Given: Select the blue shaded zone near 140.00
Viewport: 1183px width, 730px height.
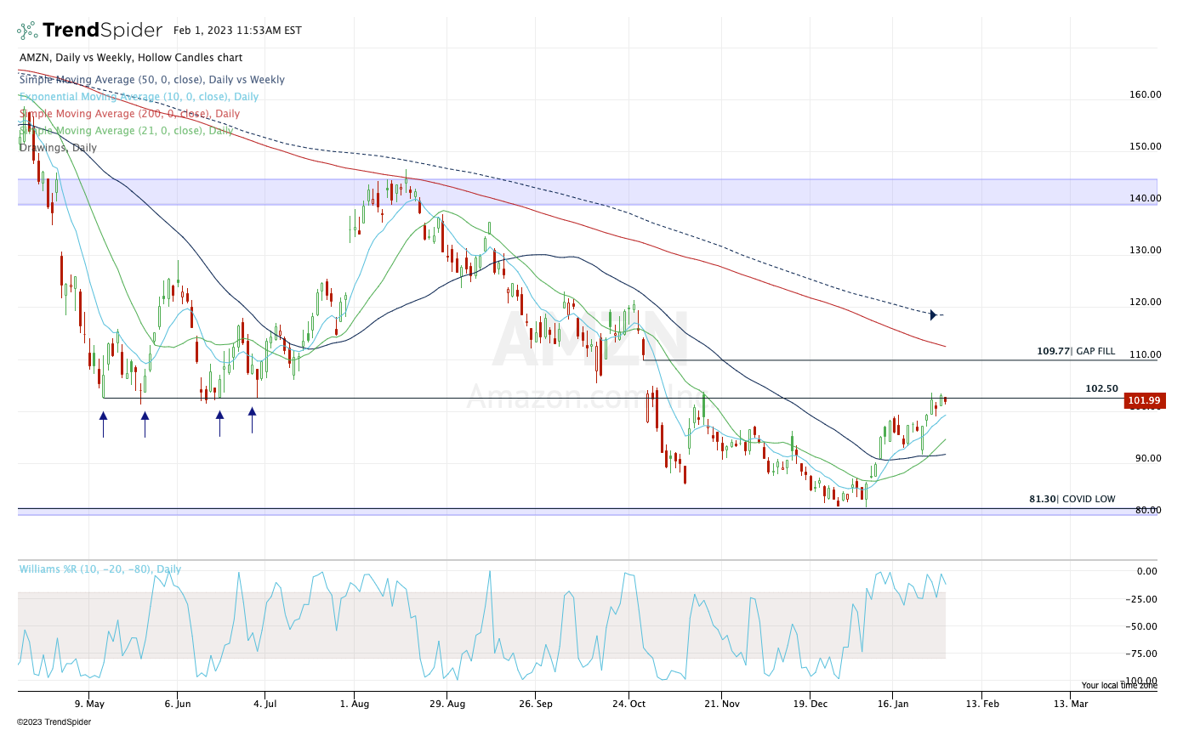Looking at the screenshot, I should (588, 192).
